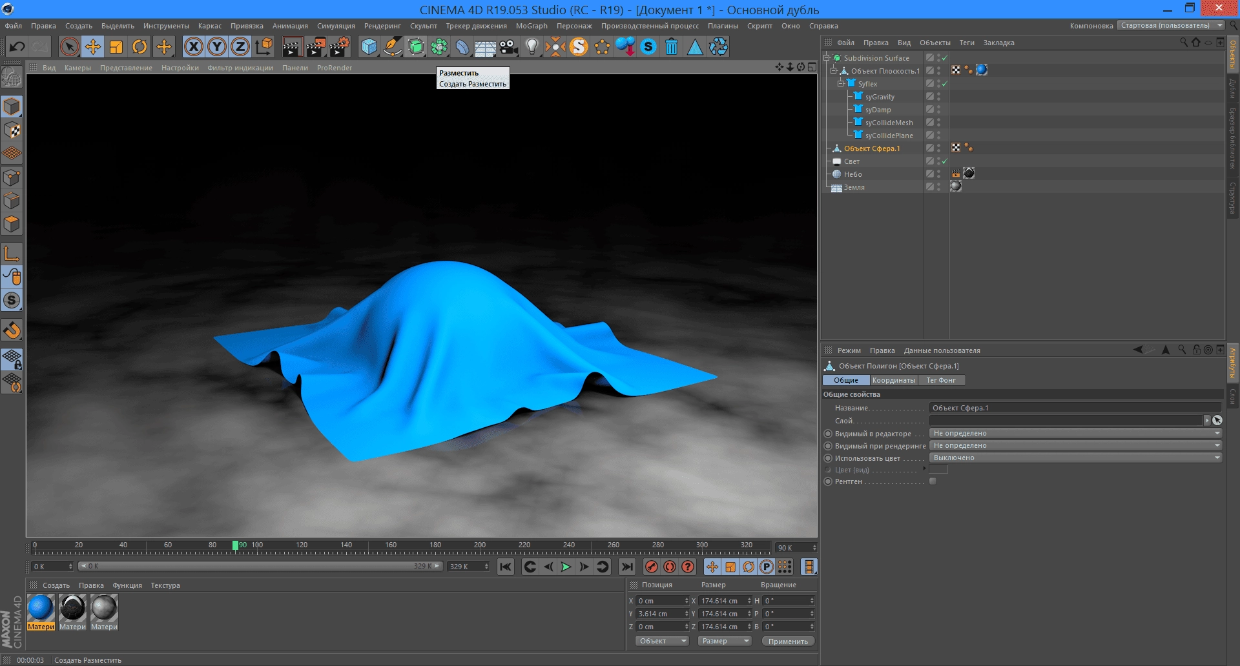Screen dimensions: 1240x666
Task: Toggle animation dot for Видимый в редакторе
Action: (x=828, y=434)
